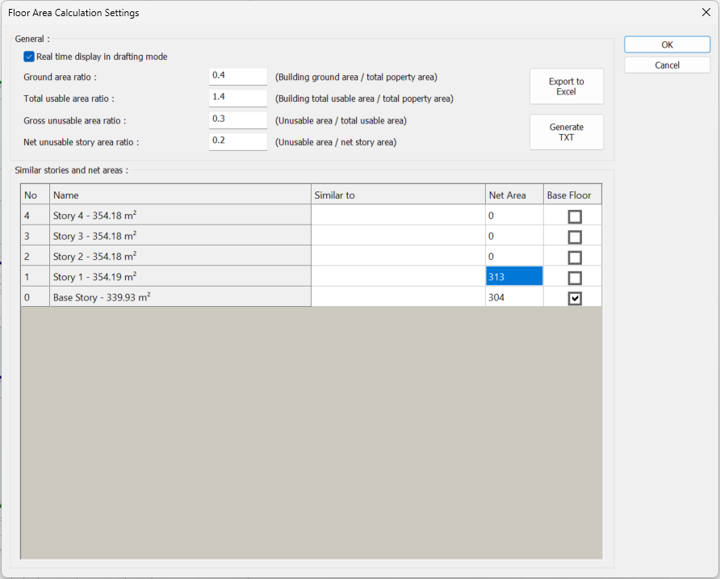Click the Net Area column header
720x579 pixels.
pyautogui.click(x=513, y=195)
